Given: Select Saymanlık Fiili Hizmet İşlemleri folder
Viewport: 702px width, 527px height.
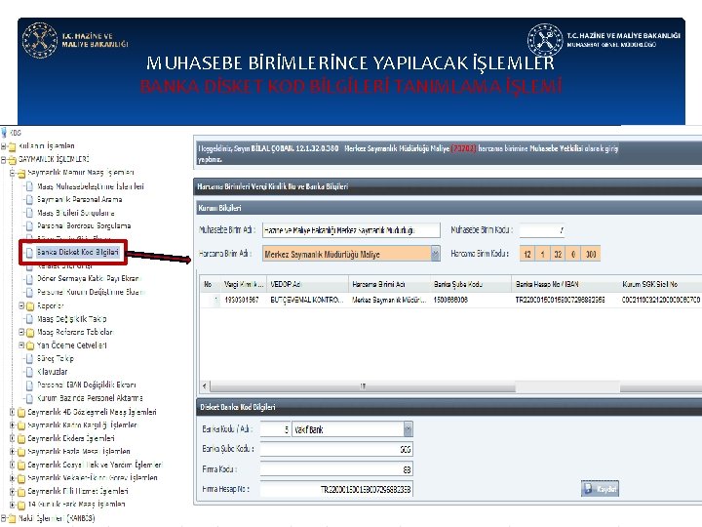Looking at the screenshot, I should pyautogui.click(x=78, y=491).
